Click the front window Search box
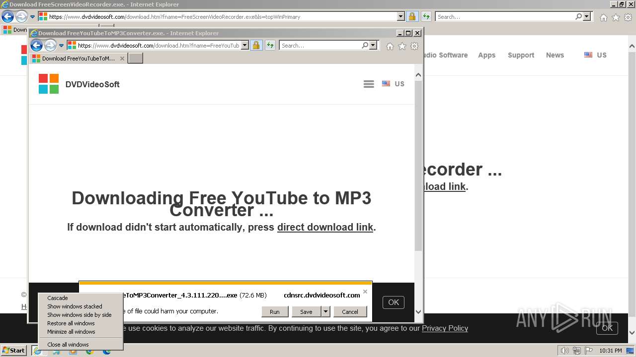The height and width of the screenshot is (357, 636). point(320,45)
